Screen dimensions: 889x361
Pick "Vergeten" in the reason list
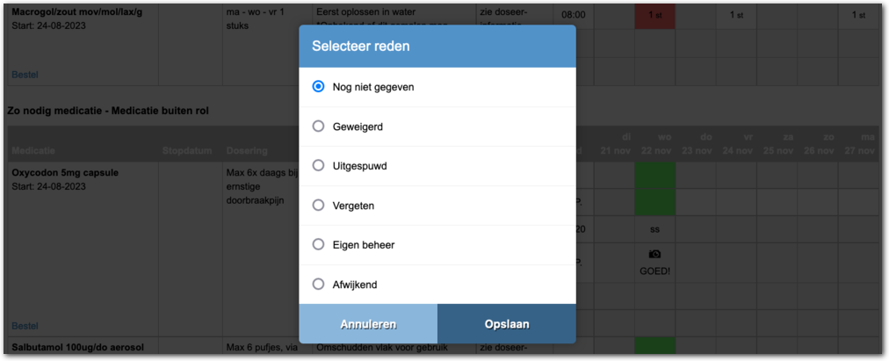tap(319, 206)
